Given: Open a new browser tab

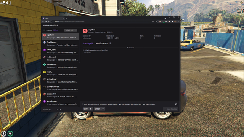Looking at the screenshot, I should 67,18.
